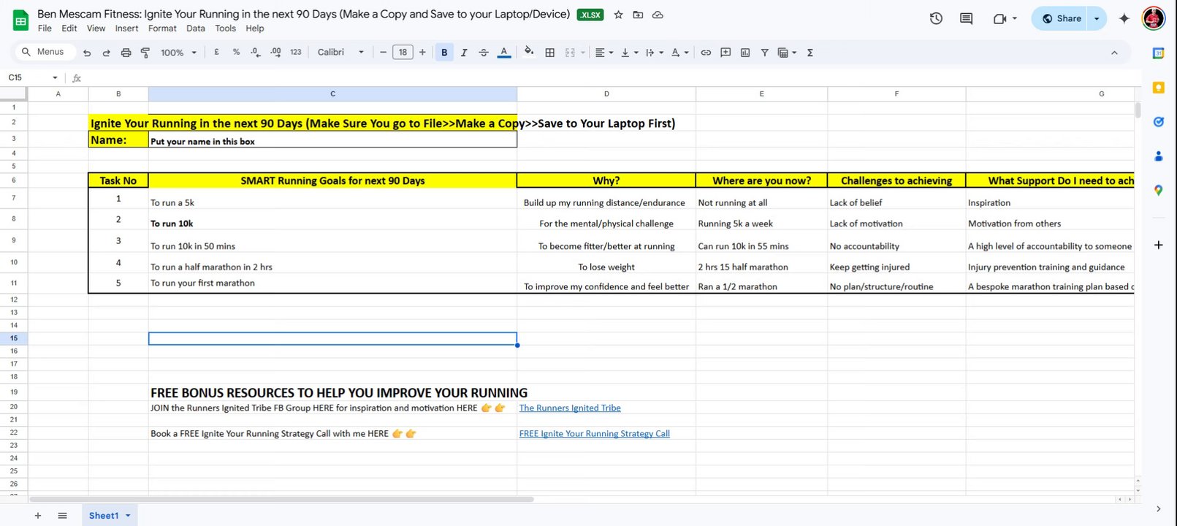Open the Edit menu
The height and width of the screenshot is (526, 1177).
[x=69, y=28]
